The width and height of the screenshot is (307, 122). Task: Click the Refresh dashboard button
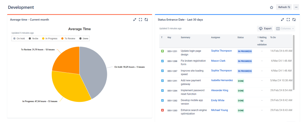284,7
